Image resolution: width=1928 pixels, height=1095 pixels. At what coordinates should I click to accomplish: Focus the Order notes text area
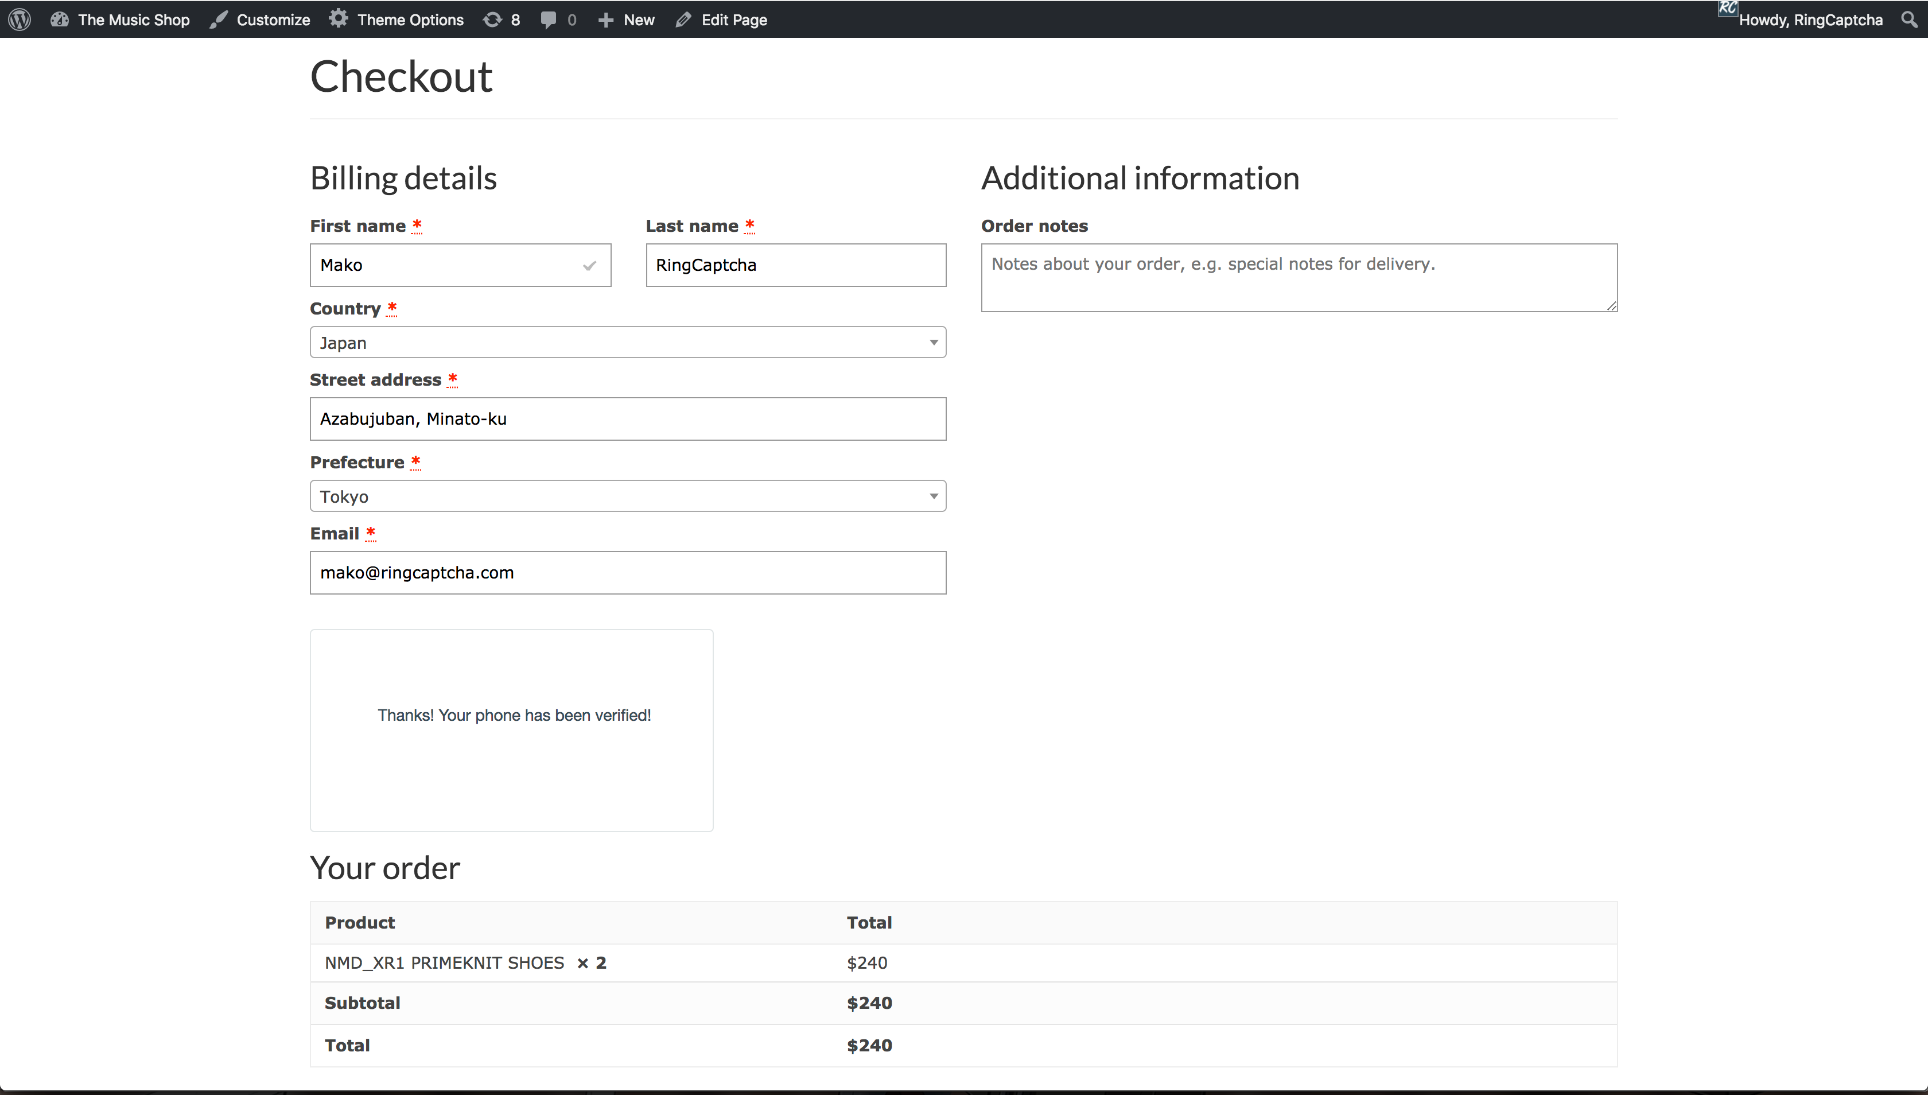click(1299, 277)
